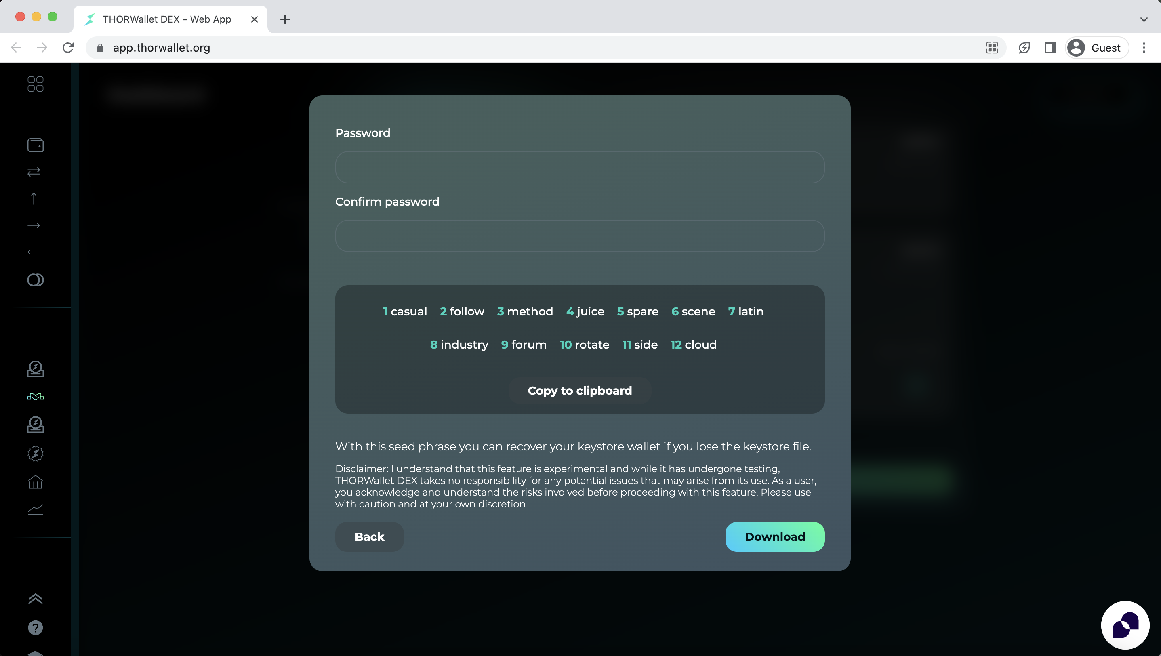Select the THORWallet DEX browser tab
The width and height of the screenshot is (1161, 656).
pyautogui.click(x=167, y=19)
